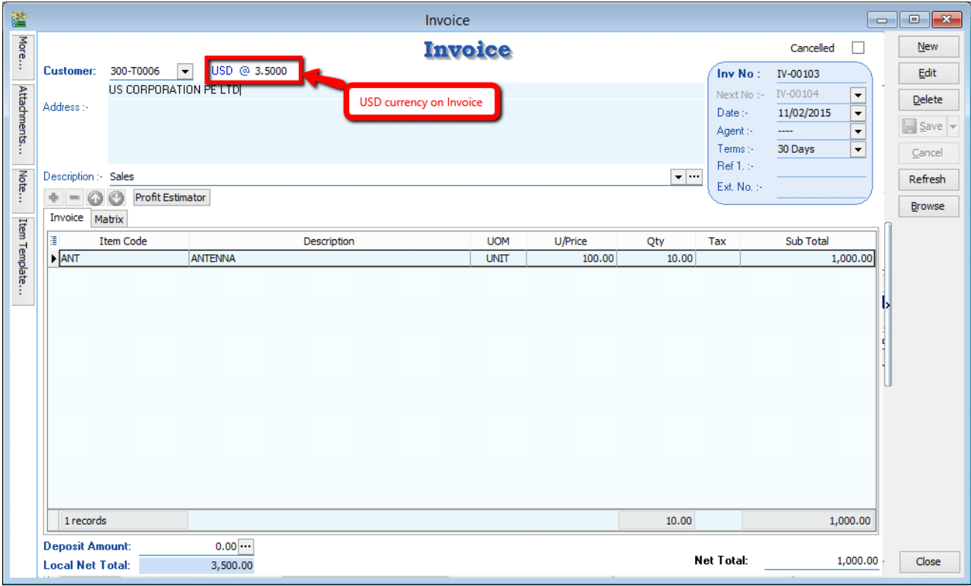The width and height of the screenshot is (971, 586).
Task: Move row down with down arrow icon
Action: pyautogui.click(x=116, y=198)
